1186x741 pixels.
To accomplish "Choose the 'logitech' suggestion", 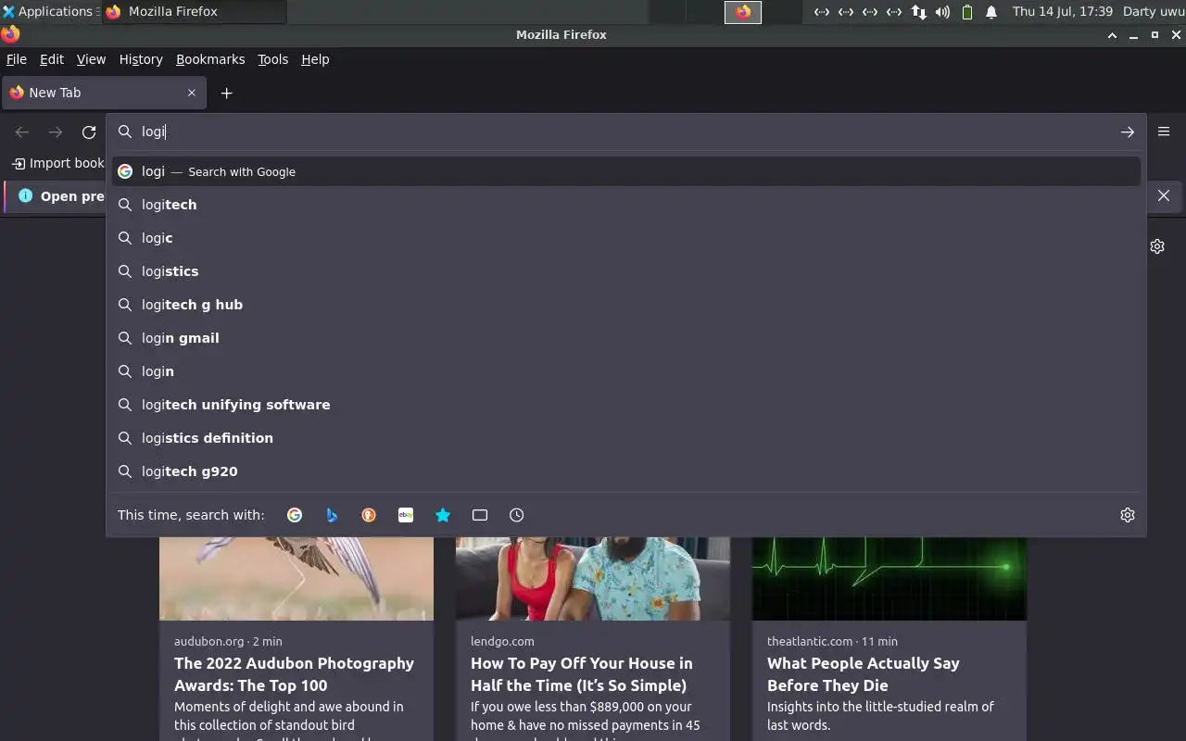I will (626, 205).
